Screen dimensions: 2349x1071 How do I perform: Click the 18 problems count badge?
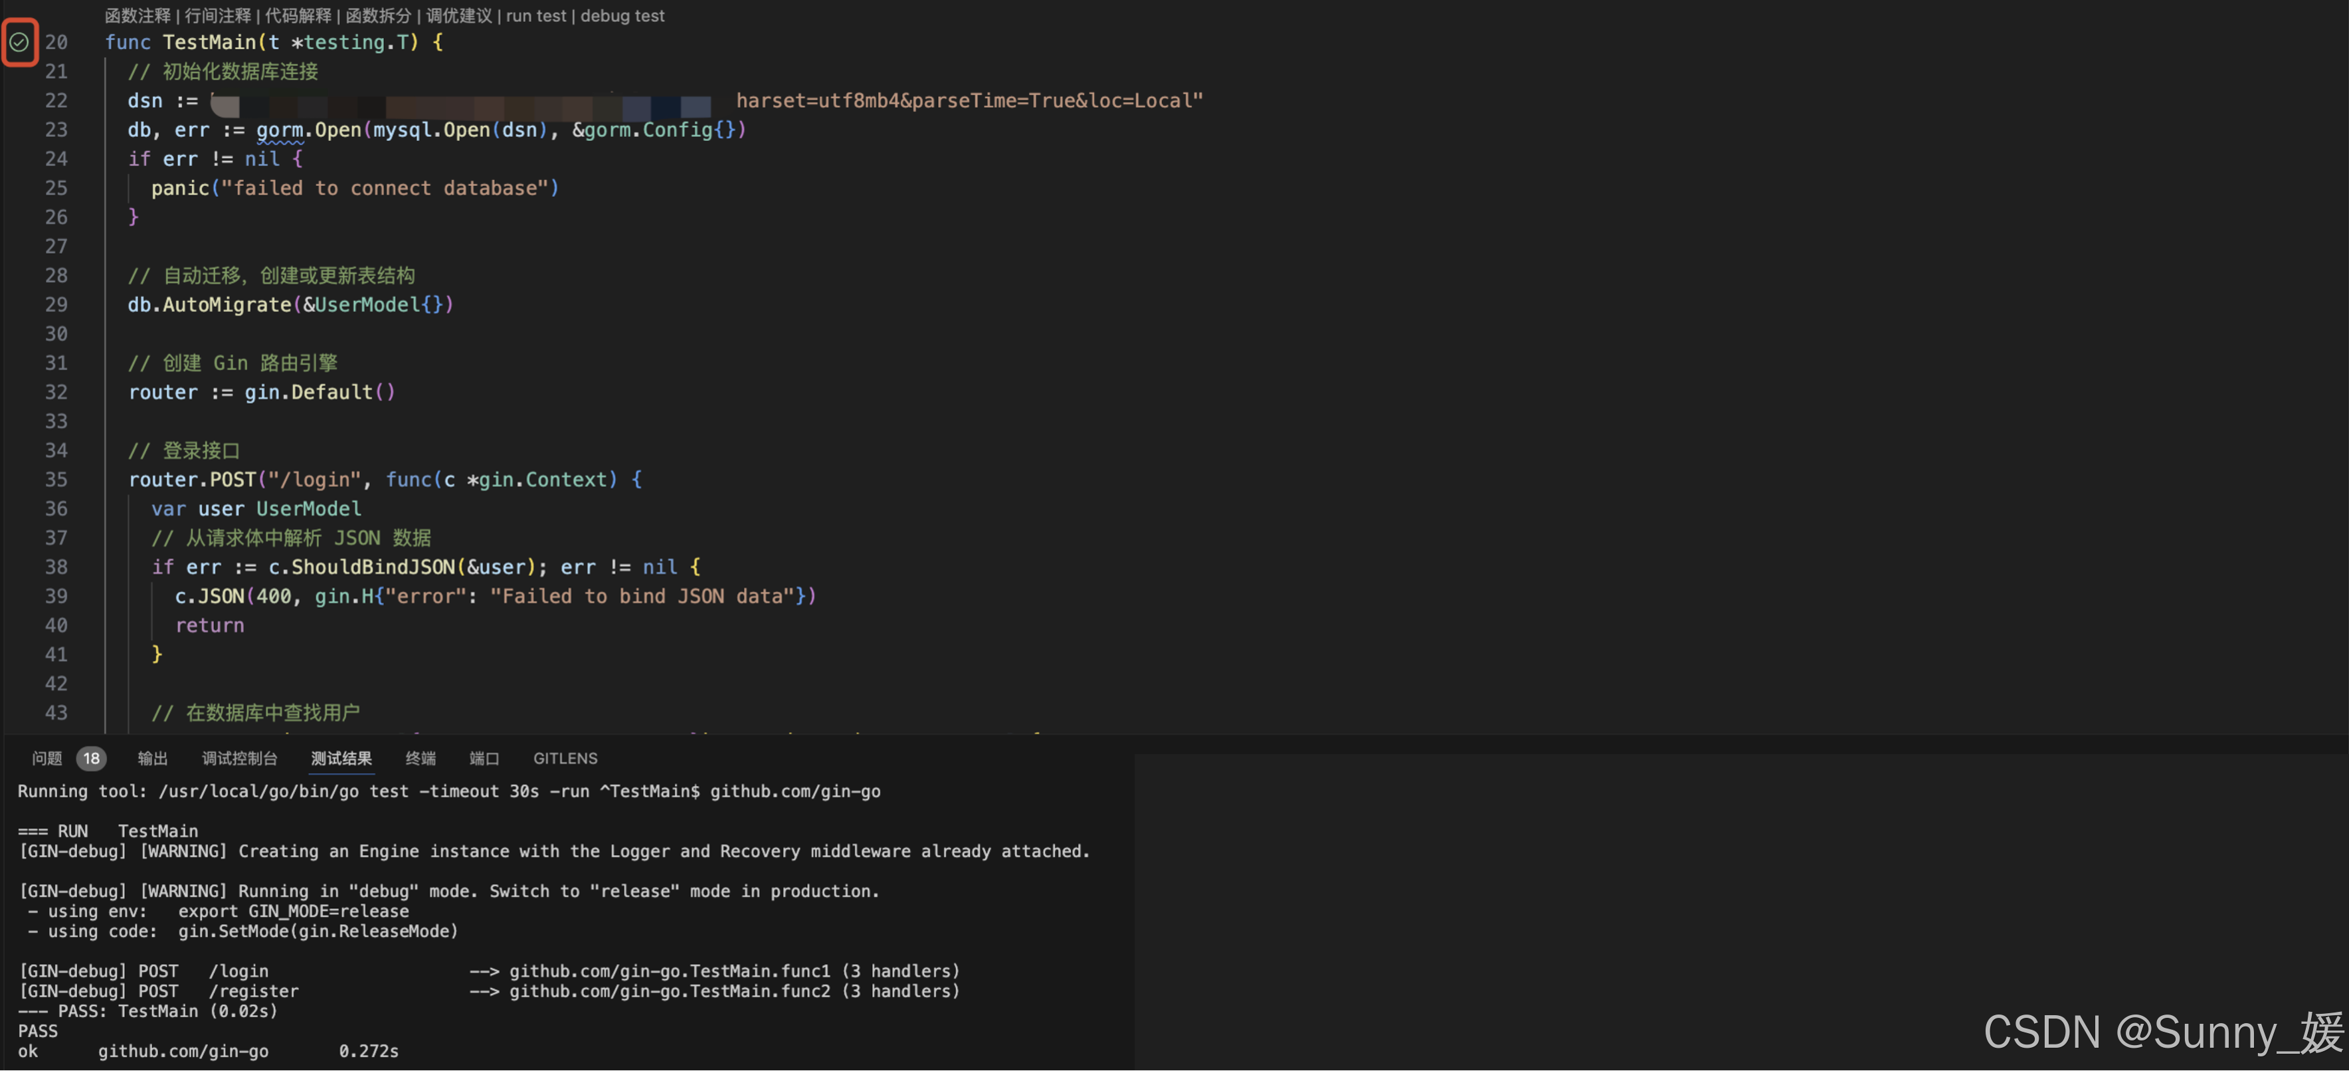point(91,758)
